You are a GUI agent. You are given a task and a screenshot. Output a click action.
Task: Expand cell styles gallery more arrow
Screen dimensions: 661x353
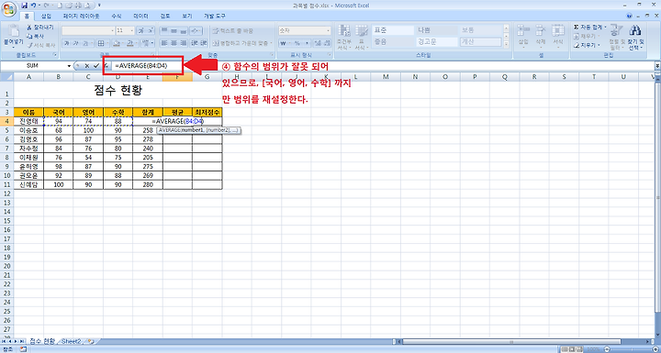click(506, 44)
